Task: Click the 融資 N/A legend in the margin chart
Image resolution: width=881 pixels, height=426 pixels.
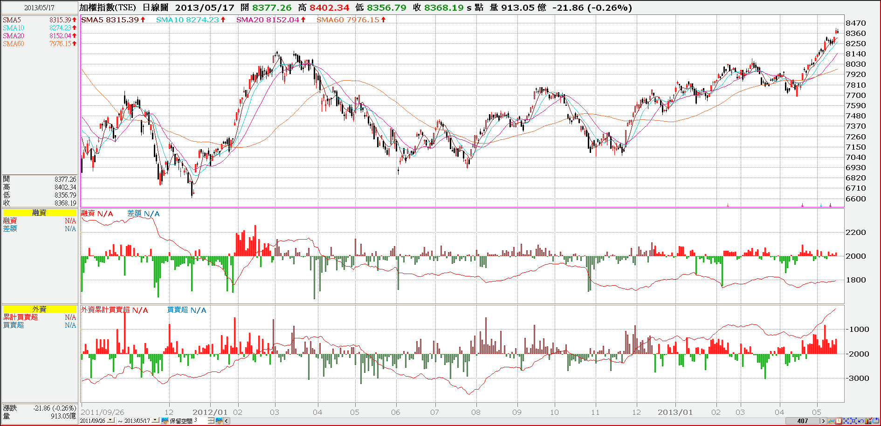Action: (x=97, y=213)
